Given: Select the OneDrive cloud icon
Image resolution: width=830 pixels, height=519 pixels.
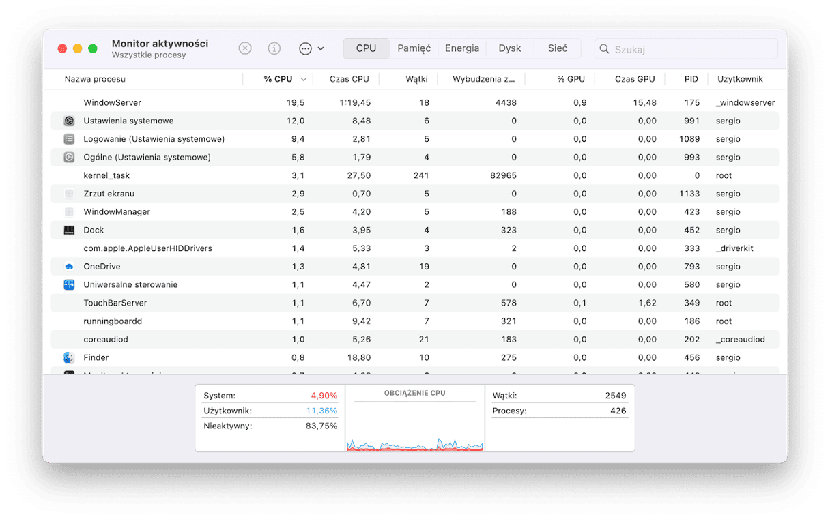Looking at the screenshot, I should click(x=69, y=267).
